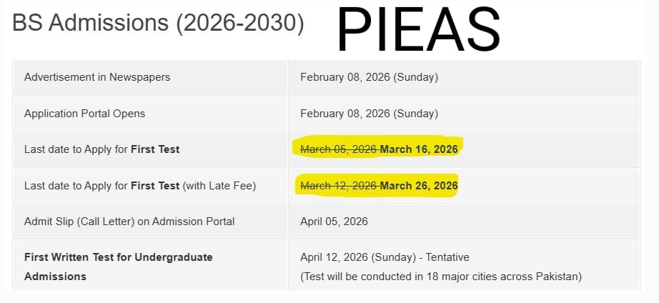
Task: Select the Advertisement in Newspapers row label
Action: [97, 76]
